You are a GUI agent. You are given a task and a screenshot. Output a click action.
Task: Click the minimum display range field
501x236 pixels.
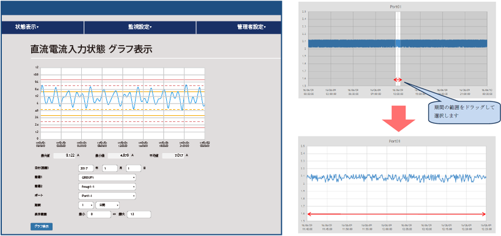[99, 215]
